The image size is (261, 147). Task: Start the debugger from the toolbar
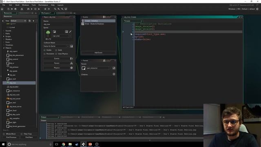pos(28,9)
